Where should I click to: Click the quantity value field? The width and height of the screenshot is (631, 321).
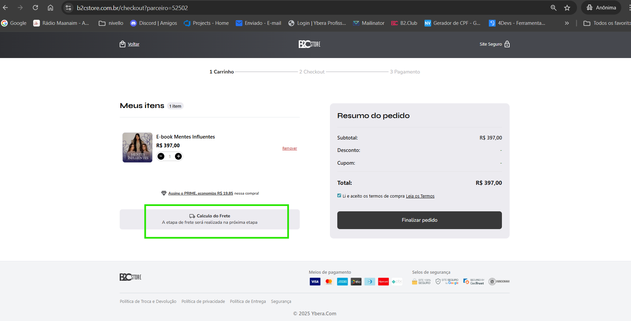click(170, 156)
